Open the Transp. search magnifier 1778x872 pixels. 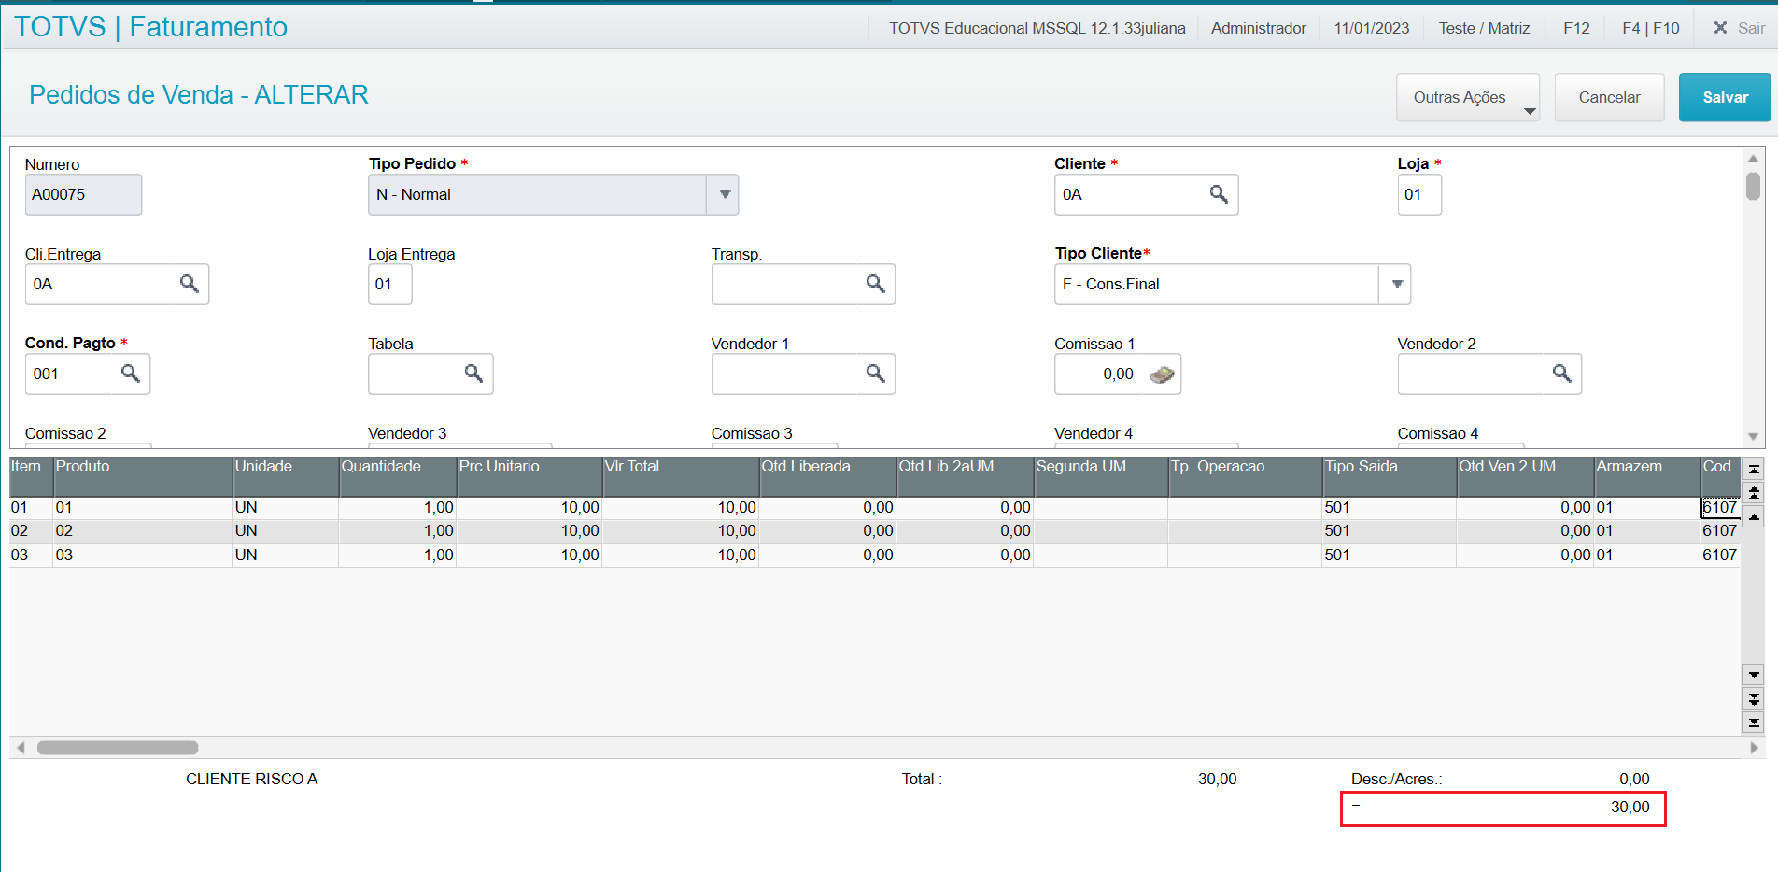pyautogui.click(x=875, y=284)
